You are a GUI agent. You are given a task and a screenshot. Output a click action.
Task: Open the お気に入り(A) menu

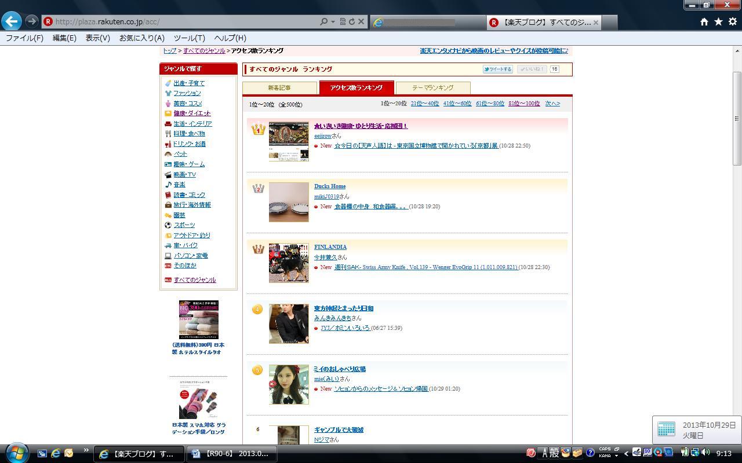click(141, 38)
